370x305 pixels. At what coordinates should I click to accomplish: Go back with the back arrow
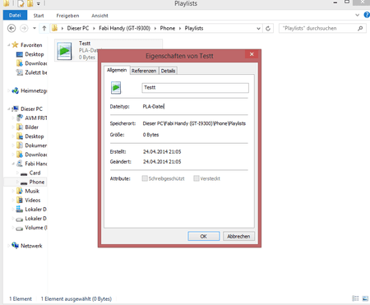[x=12, y=28]
